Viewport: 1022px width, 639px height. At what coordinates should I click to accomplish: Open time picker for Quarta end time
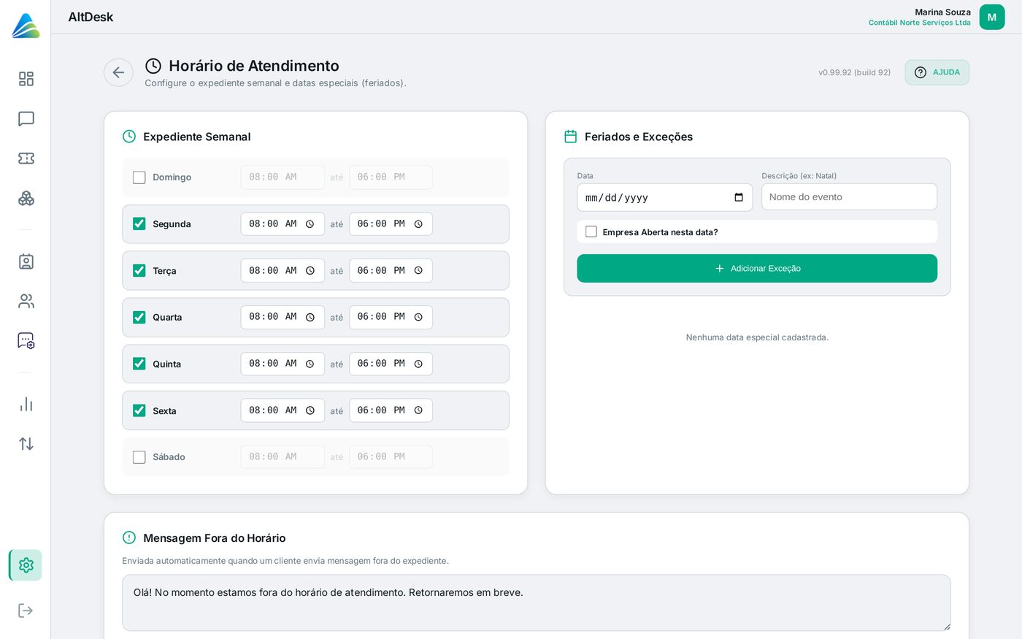tap(418, 317)
